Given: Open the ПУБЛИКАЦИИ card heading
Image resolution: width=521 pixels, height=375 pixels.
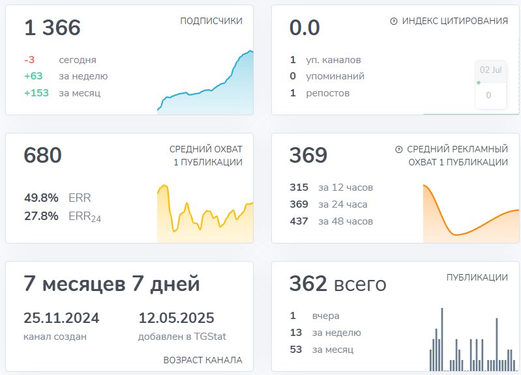Looking at the screenshot, I should tap(477, 277).
